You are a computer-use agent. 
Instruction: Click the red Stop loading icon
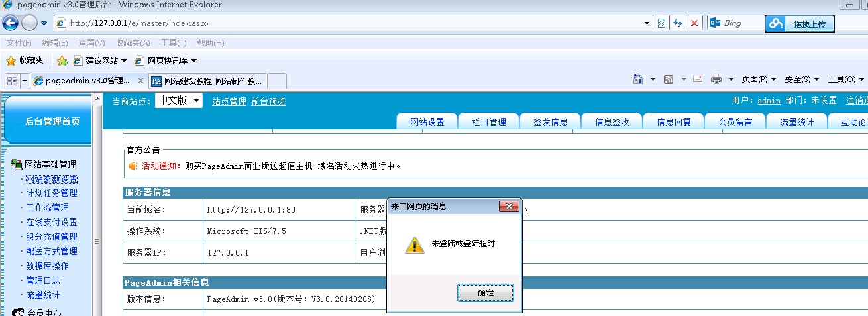click(x=694, y=23)
